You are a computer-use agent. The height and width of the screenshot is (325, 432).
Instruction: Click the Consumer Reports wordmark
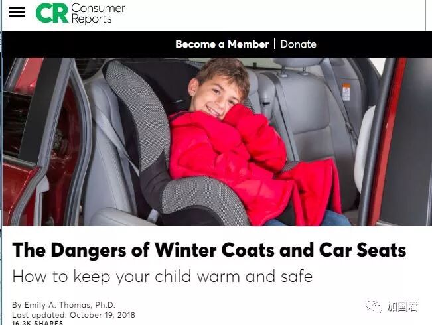tap(98, 13)
